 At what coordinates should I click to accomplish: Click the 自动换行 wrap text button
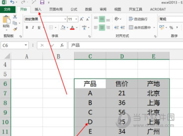(138, 19)
